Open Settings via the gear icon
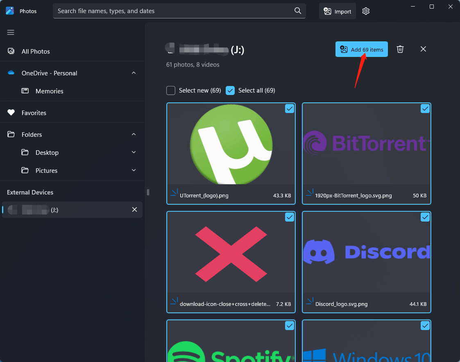The height and width of the screenshot is (362, 460). (366, 11)
